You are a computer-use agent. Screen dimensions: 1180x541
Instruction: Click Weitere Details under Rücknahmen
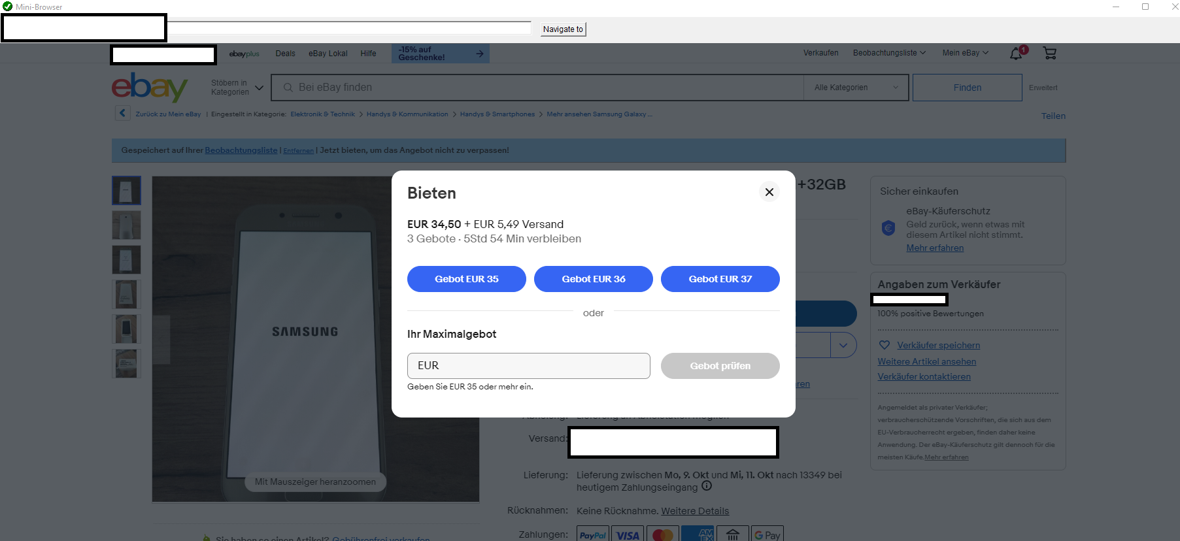click(695, 511)
